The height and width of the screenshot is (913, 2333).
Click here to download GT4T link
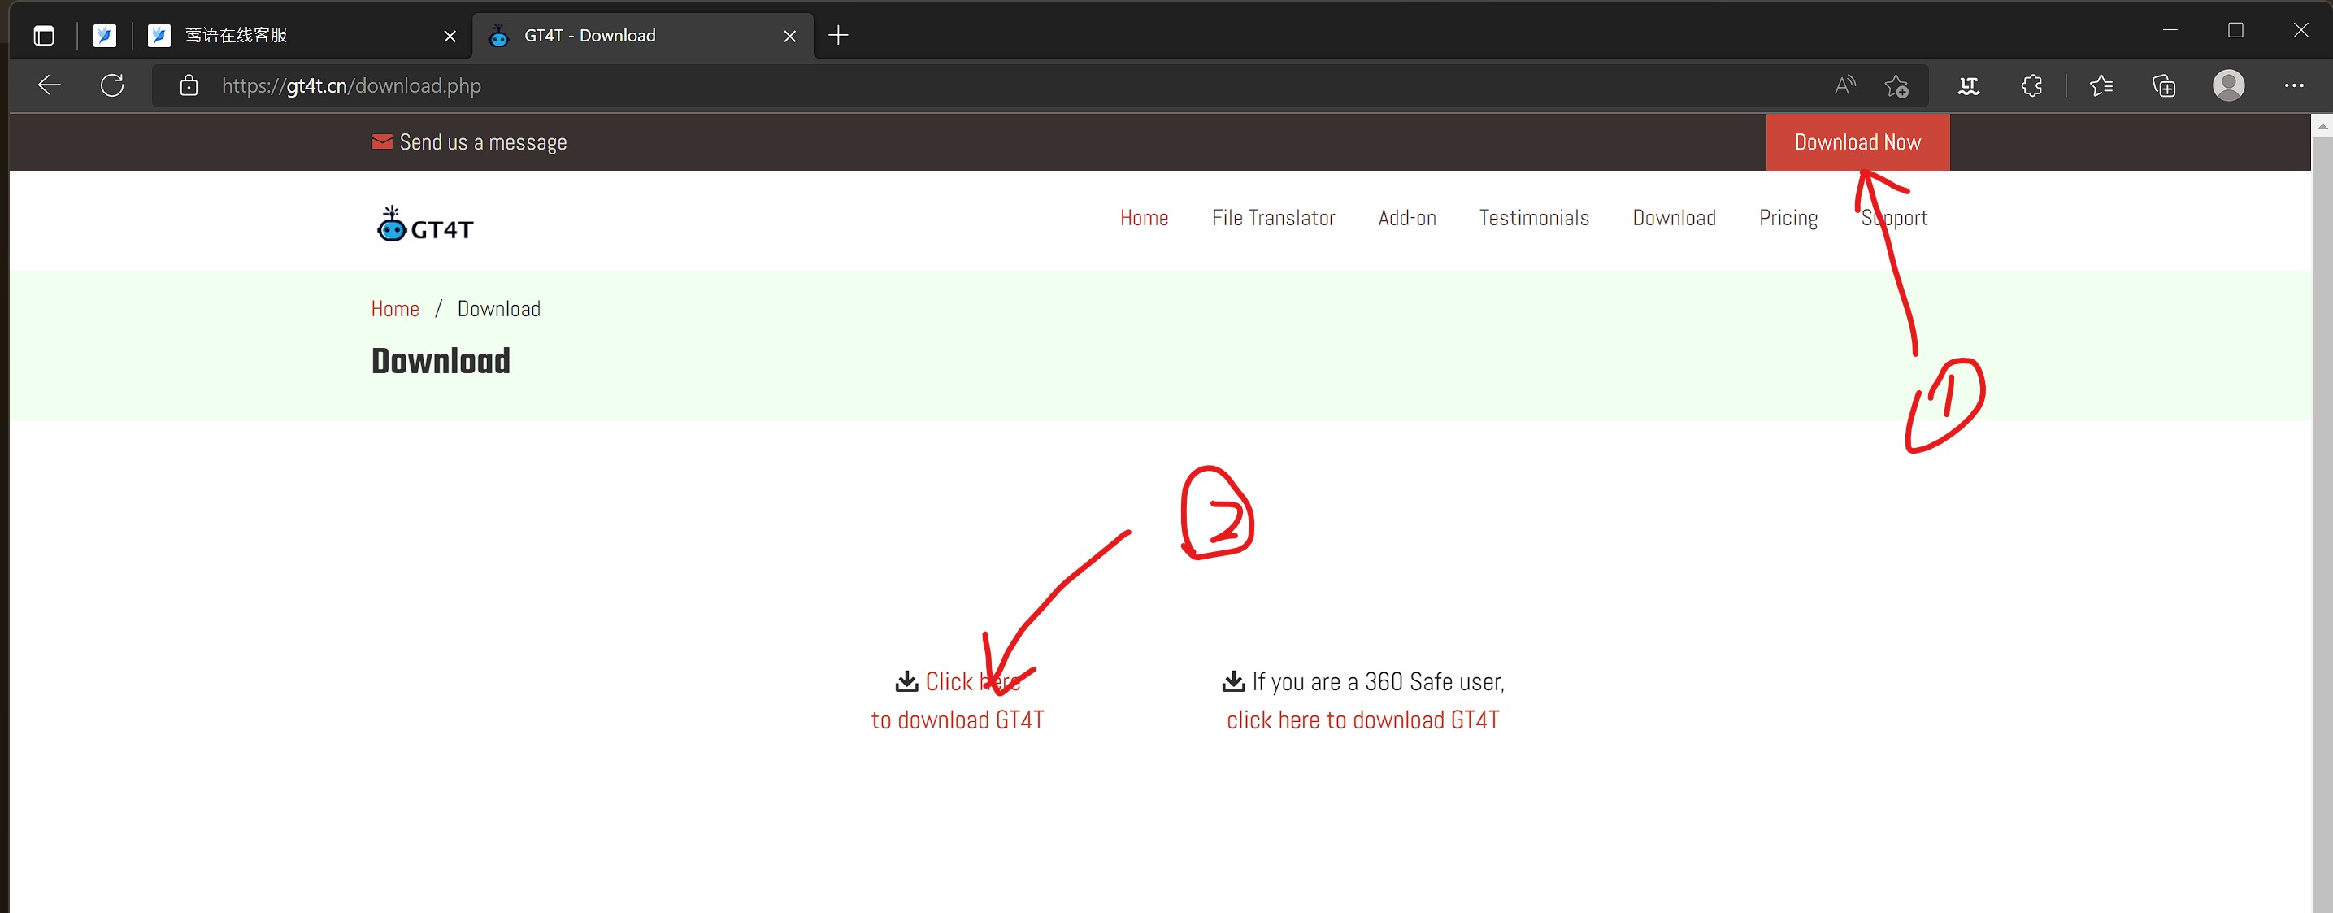click(x=958, y=701)
